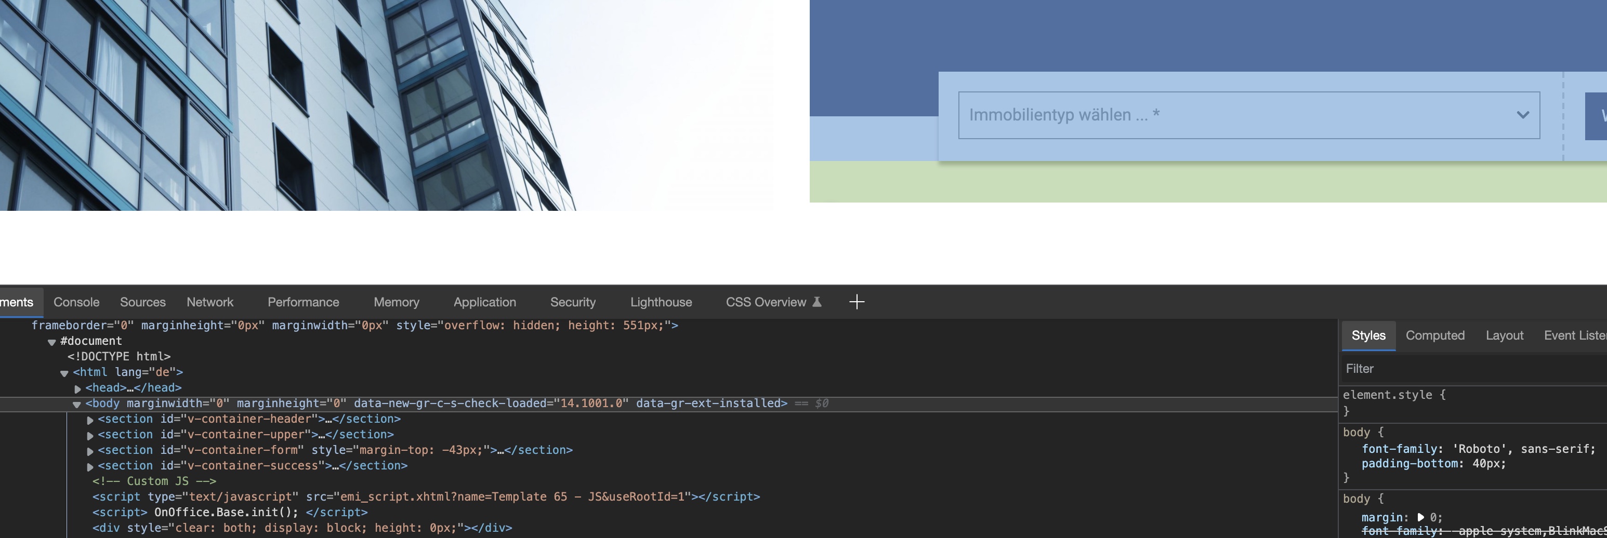Expand the margin shorthand triangle in body rule

click(1420, 517)
